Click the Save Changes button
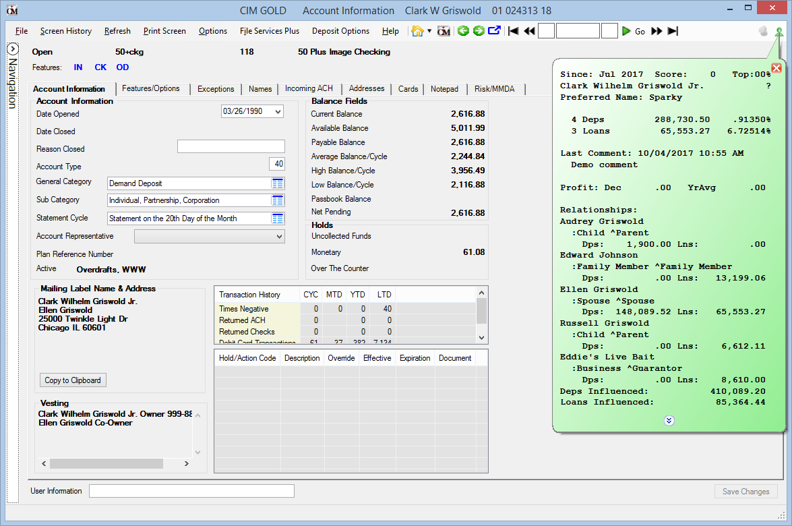Screen dimensions: 792x526 pos(746,492)
